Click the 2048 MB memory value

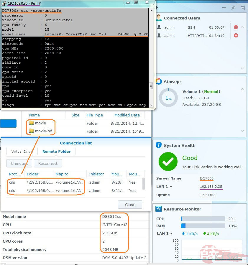(110, 249)
